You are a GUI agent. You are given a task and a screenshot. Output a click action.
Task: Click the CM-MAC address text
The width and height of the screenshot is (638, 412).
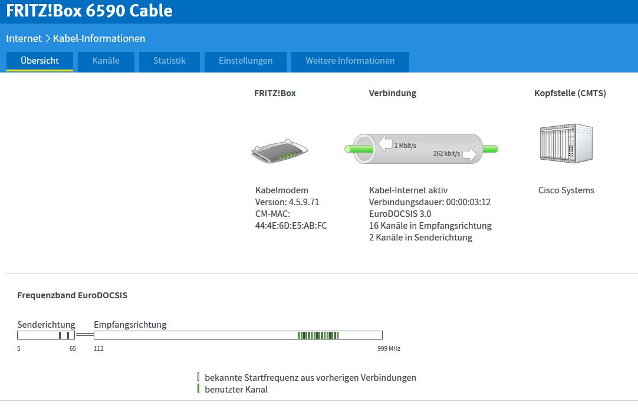(x=291, y=226)
